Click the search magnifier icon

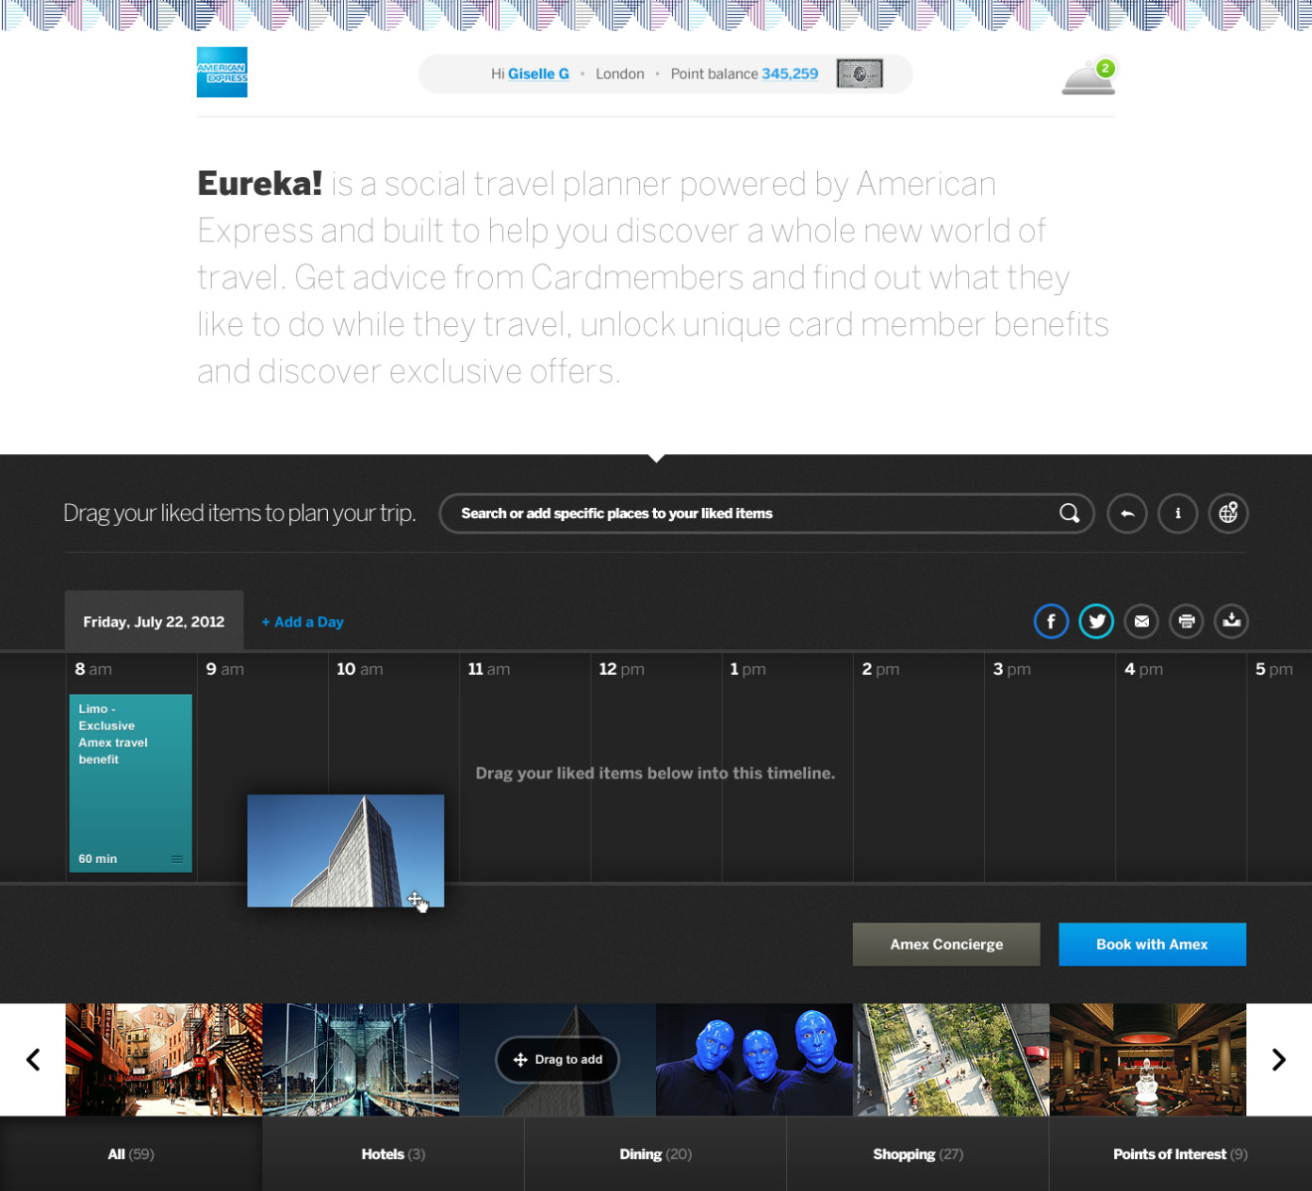[x=1069, y=513]
